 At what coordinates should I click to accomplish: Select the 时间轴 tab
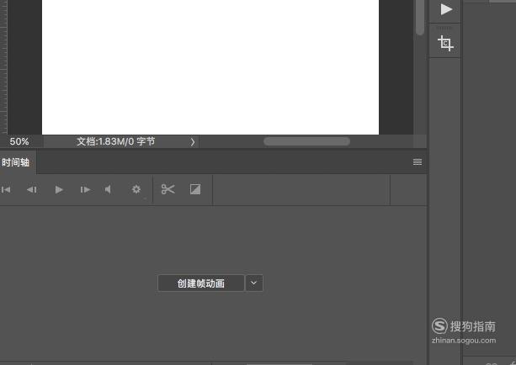click(x=16, y=162)
